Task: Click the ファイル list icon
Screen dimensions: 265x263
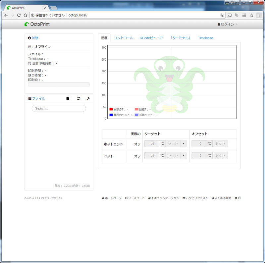Action: click(29, 98)
